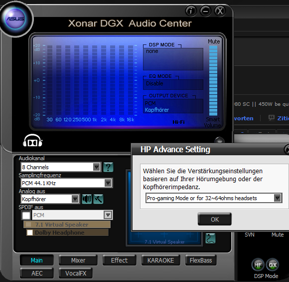Open the Analog aus Kopfhörer dropdown
The height and width of the screenshot is (282, 289).
(x=50, y=199)
